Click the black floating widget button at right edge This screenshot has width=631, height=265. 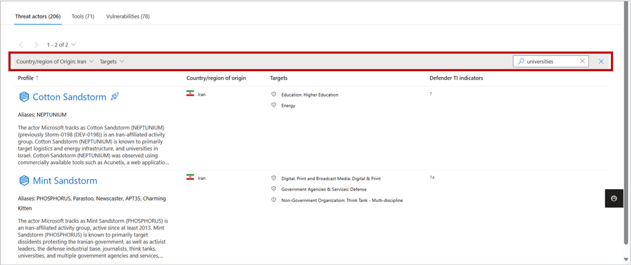click(x=614, y=198)
